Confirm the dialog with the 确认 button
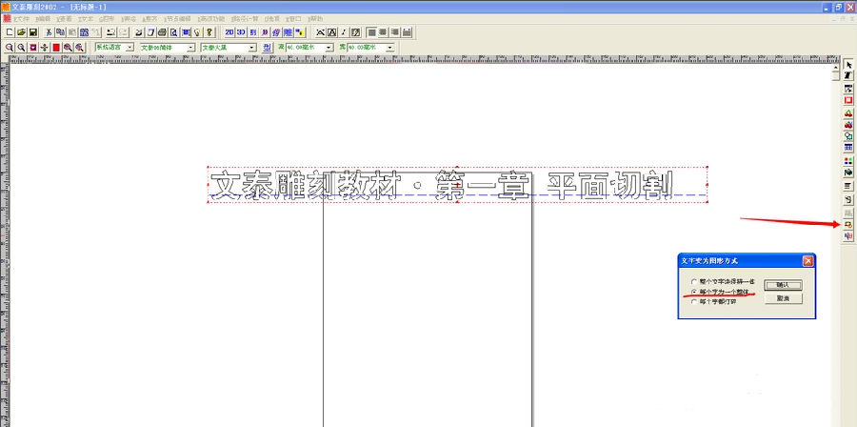Viewport: 857px width, 427px height. pos(783,285)
